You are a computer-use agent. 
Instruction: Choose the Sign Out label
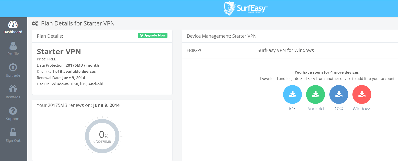coord(13,141)
